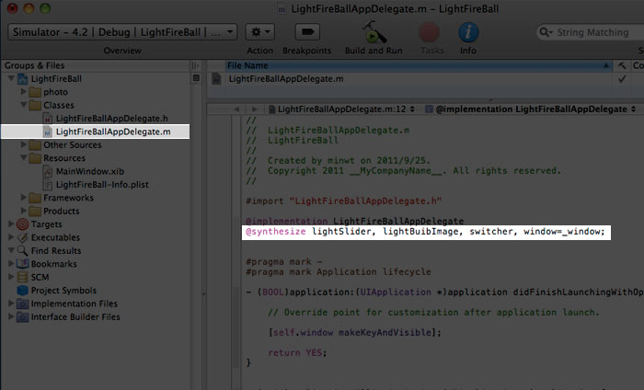The image size is (644, 390).
Task: Click the Products folder icon
Action: (35, 211)
